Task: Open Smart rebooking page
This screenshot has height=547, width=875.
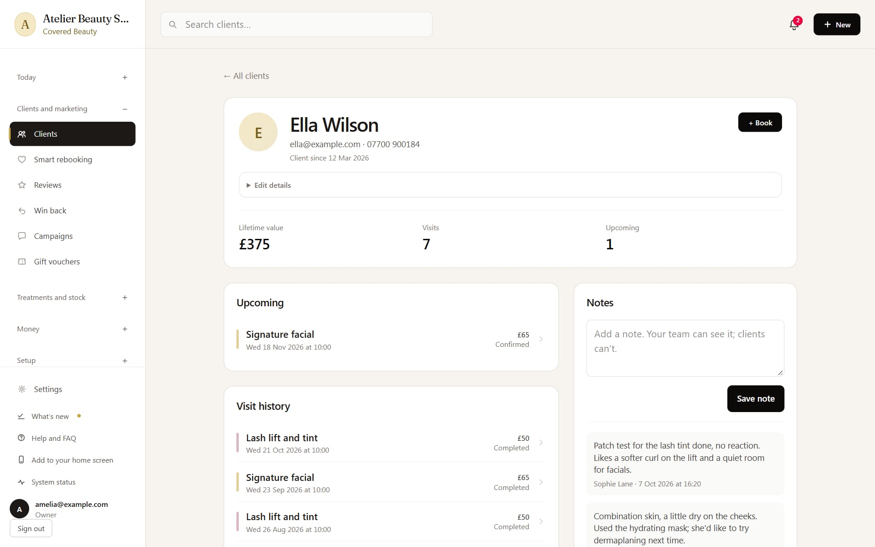Action: tap(72, 160)
